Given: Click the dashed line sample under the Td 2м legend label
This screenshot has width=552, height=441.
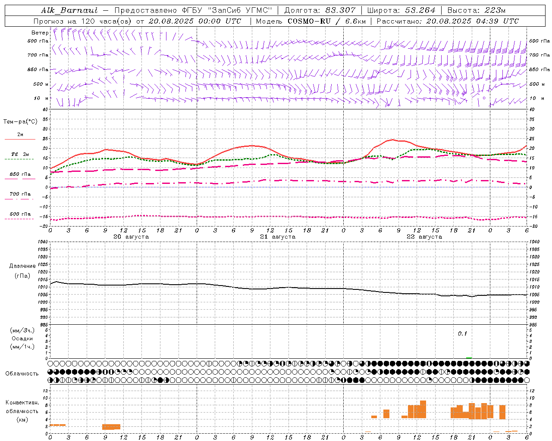Looking at the screenshot, I should [19, 159].
